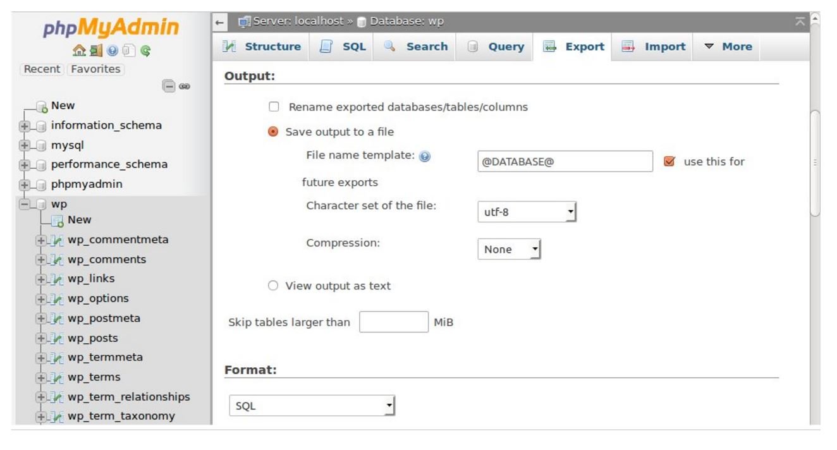Click the New table icon under wp
This screenshot has width=837, height=450.
pos(58,221)
